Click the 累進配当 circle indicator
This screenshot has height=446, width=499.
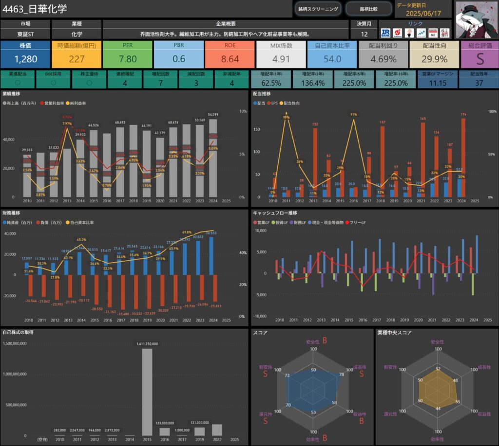[x=18, y=83]
